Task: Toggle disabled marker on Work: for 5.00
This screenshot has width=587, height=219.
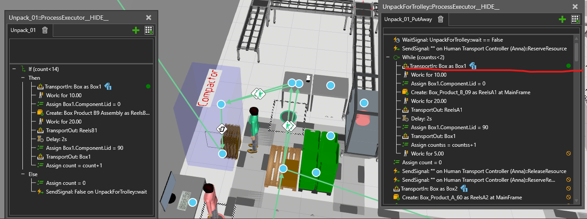Action: pyautogui.click(x=569, y=154)
